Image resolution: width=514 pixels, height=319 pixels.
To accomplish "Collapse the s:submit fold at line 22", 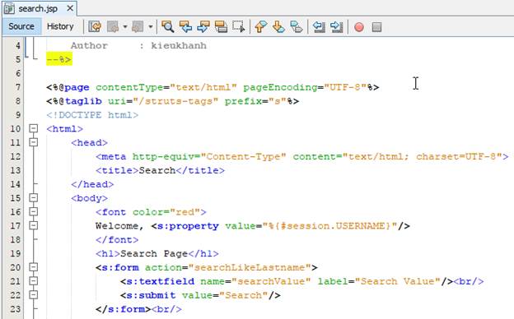I will coord(33,295).
